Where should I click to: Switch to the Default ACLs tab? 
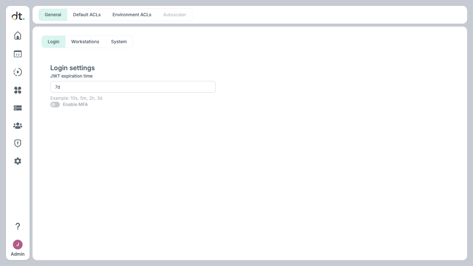(87, 15)
